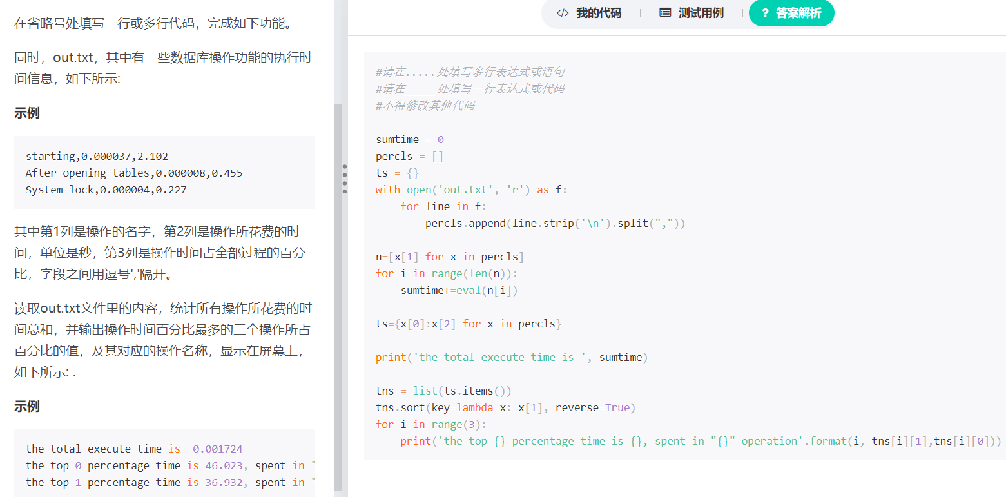Open the 测试用例 tab

coord(702,13)
